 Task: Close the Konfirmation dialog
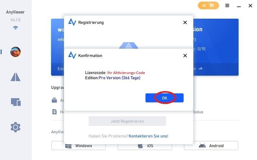pyautogui.click(x=185, y=56)
